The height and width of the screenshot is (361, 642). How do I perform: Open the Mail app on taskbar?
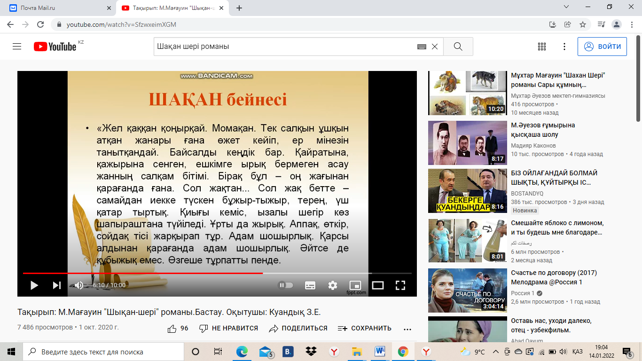pyautogui.click(x=266, y=352)
